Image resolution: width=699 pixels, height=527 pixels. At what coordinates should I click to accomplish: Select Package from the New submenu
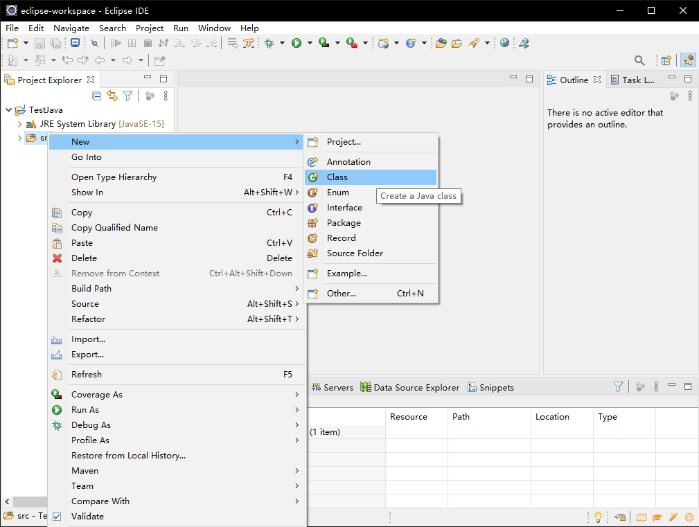pos(371,223)
